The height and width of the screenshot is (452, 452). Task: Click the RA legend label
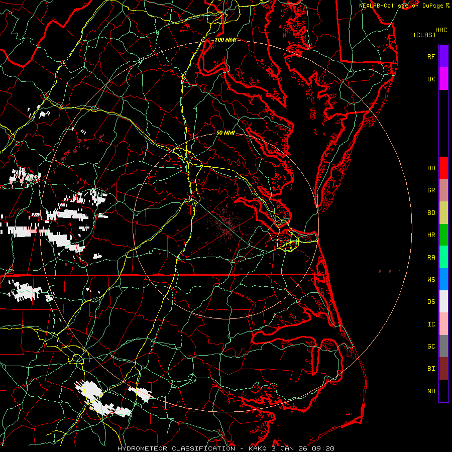(431, 258)
